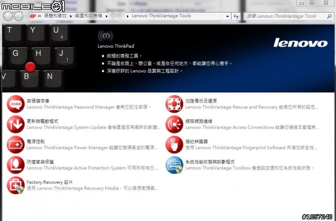
Task: Click the refresh button beside address bar
Action: click(x=236, y=16)
